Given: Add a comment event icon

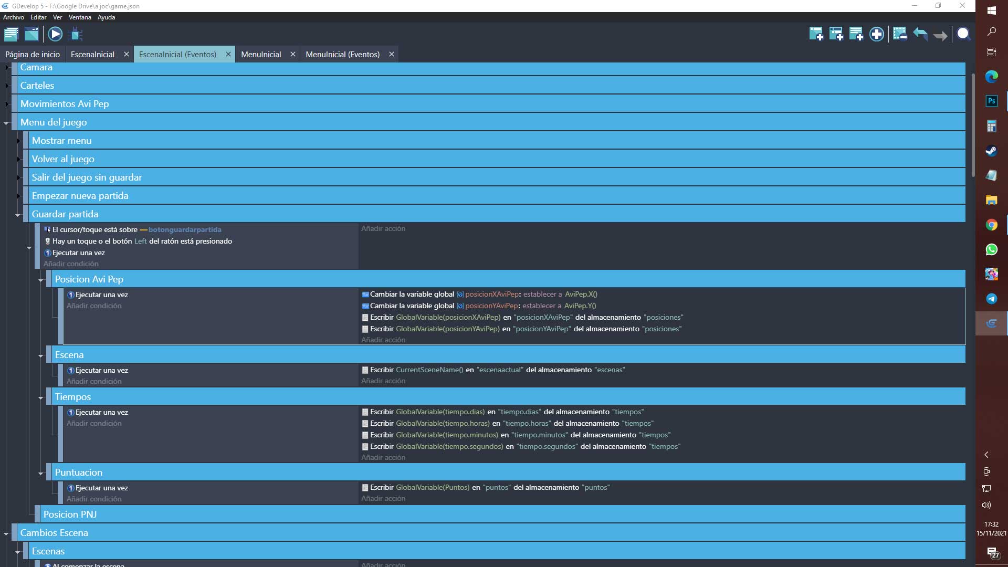Looking at the screenshot, I should [856, 34].
